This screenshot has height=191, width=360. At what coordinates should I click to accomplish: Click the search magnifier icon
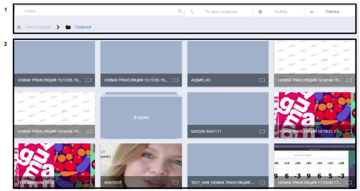click(x=180, y=11)
